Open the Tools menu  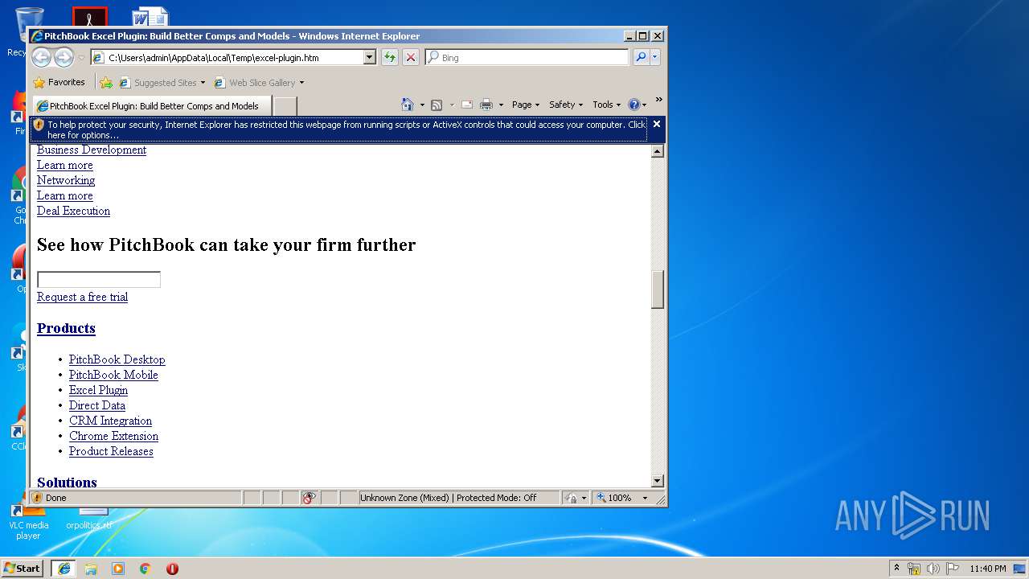tap(606, 105)
